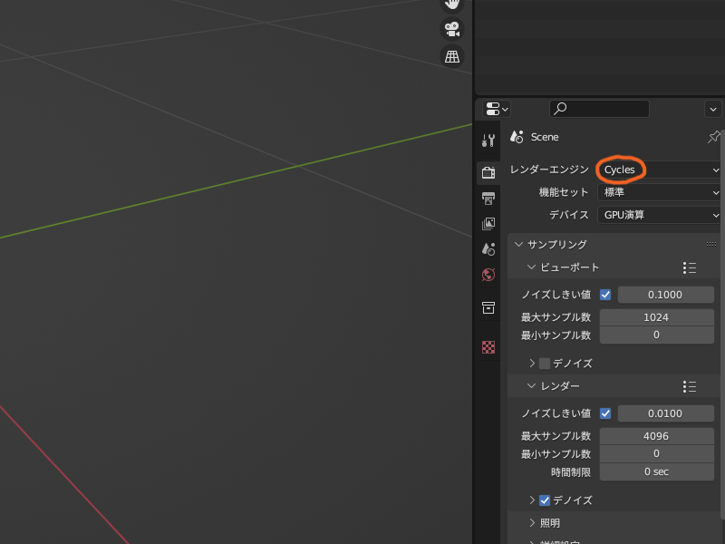Click the camera icon in the viewport gizmos

point(450,29)
